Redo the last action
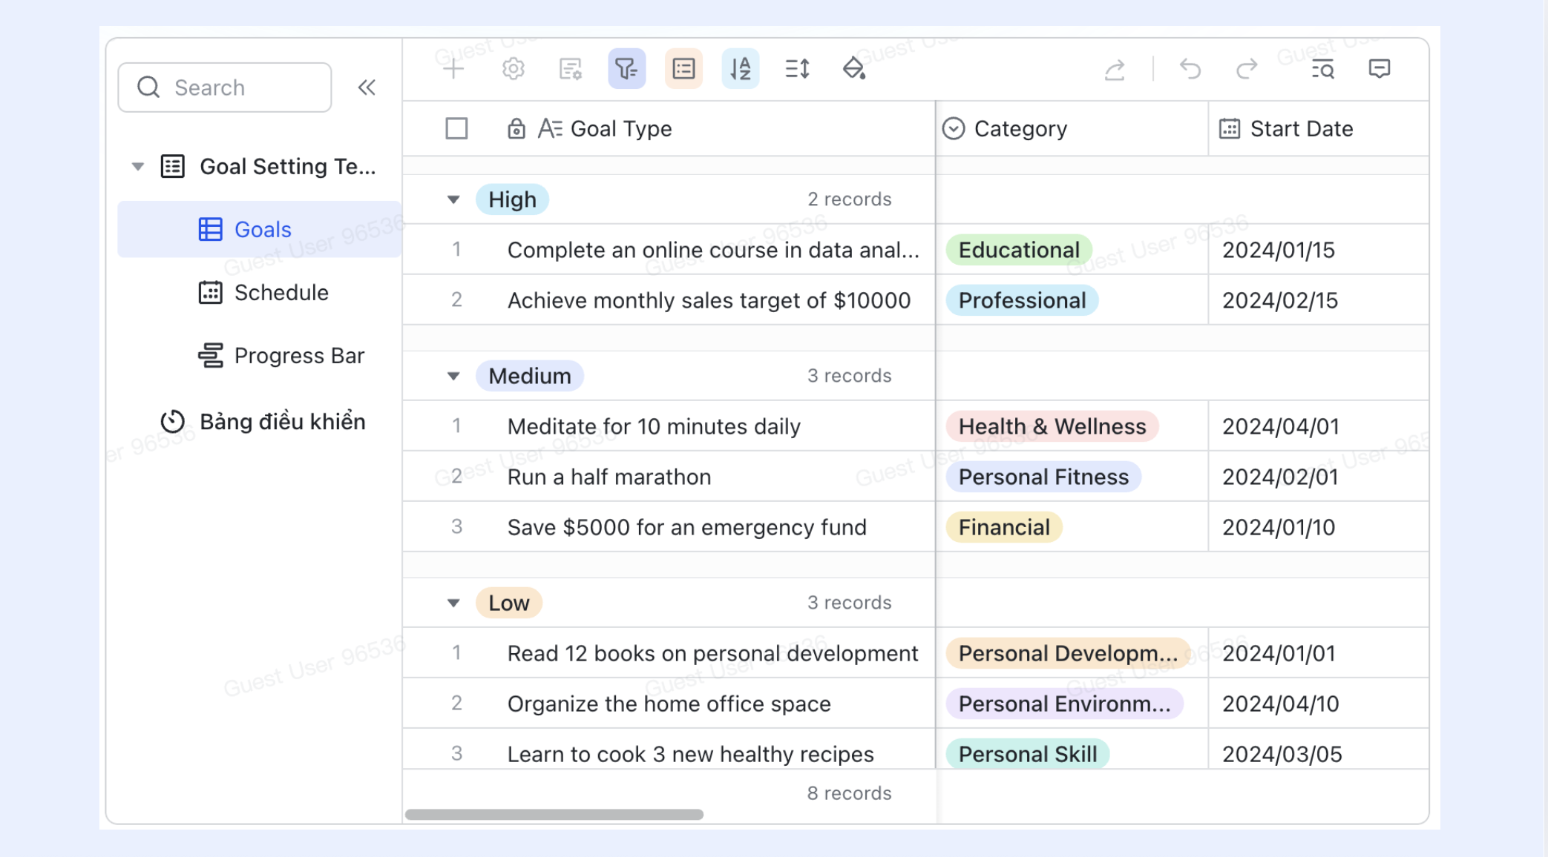 click(1247, 69)
